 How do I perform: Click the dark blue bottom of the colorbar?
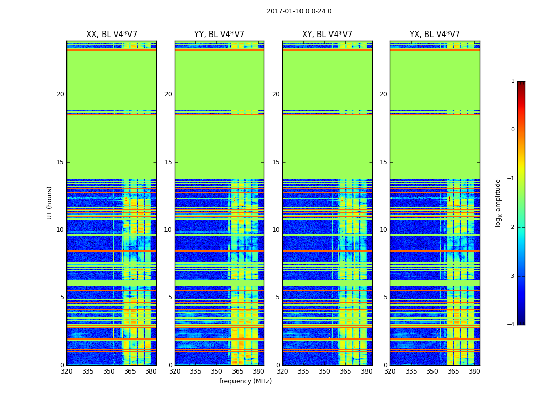coord(521,322)
